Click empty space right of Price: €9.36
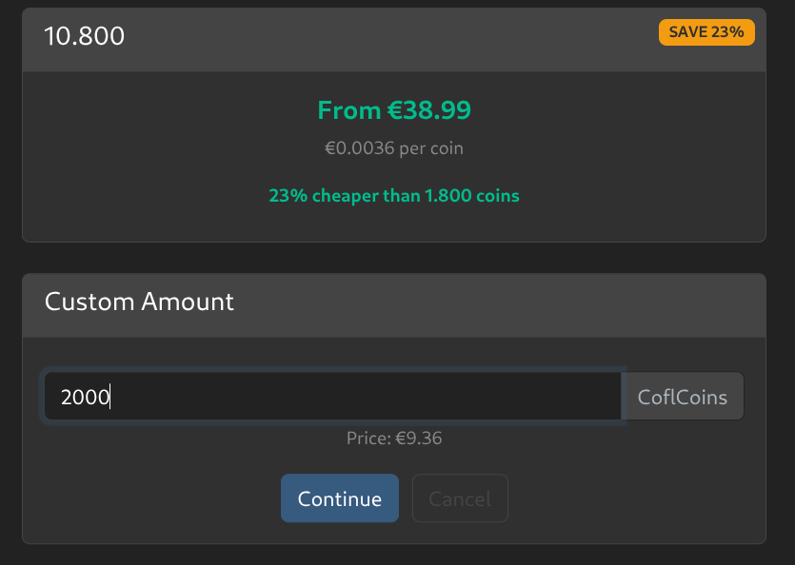795x565 pixels. pos(590,438)
